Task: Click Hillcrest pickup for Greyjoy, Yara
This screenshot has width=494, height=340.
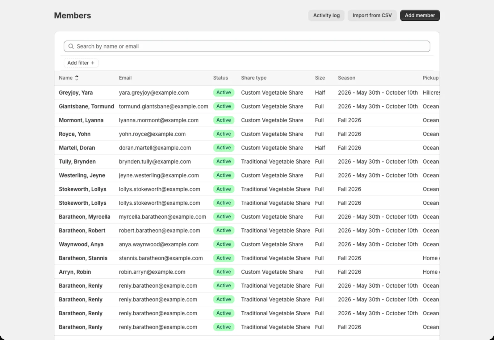Action: [431, 92]
